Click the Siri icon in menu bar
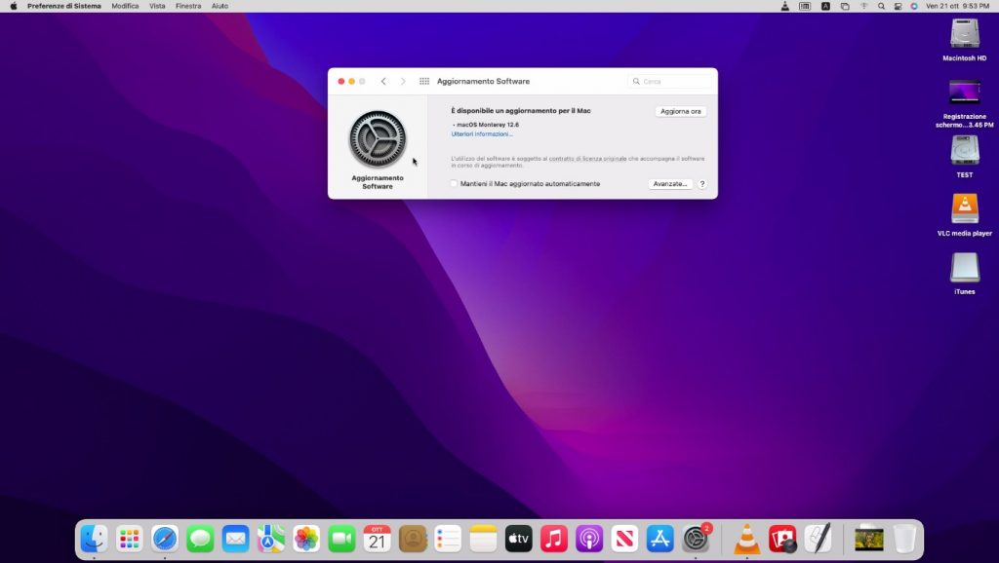This screenshot has width=999, height=563. (914, 6)
